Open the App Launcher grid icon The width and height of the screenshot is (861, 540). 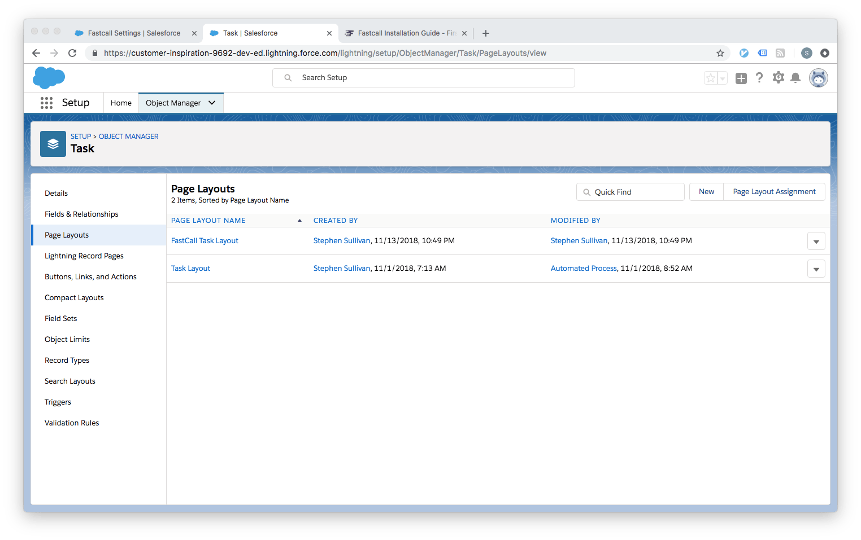(x=46, y=103)
